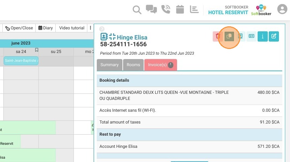
Task: Open the chat messages icon
Action: click(x=151, y=9)
